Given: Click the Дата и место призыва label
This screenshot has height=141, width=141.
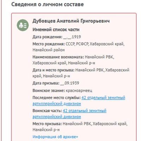Looking at the screenshot, I should 54,70.
